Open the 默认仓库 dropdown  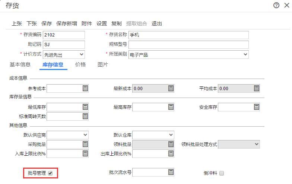[171, 135]
